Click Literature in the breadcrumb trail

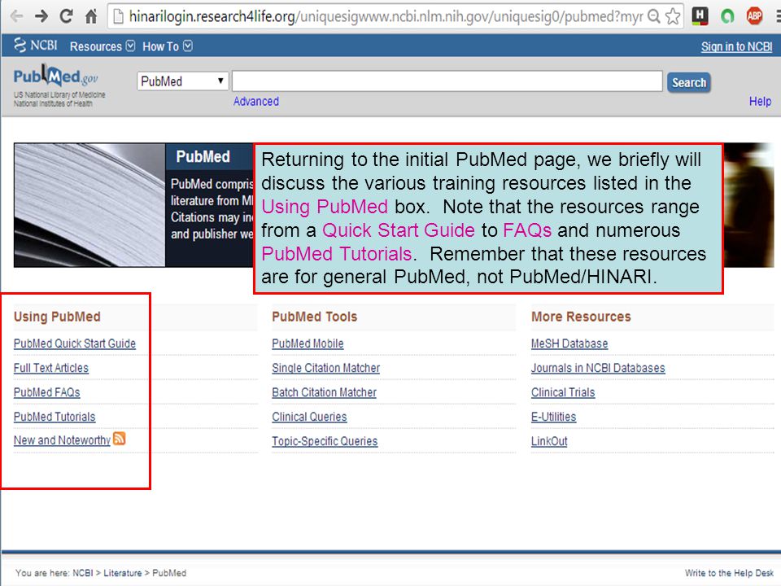click(123, 573)
